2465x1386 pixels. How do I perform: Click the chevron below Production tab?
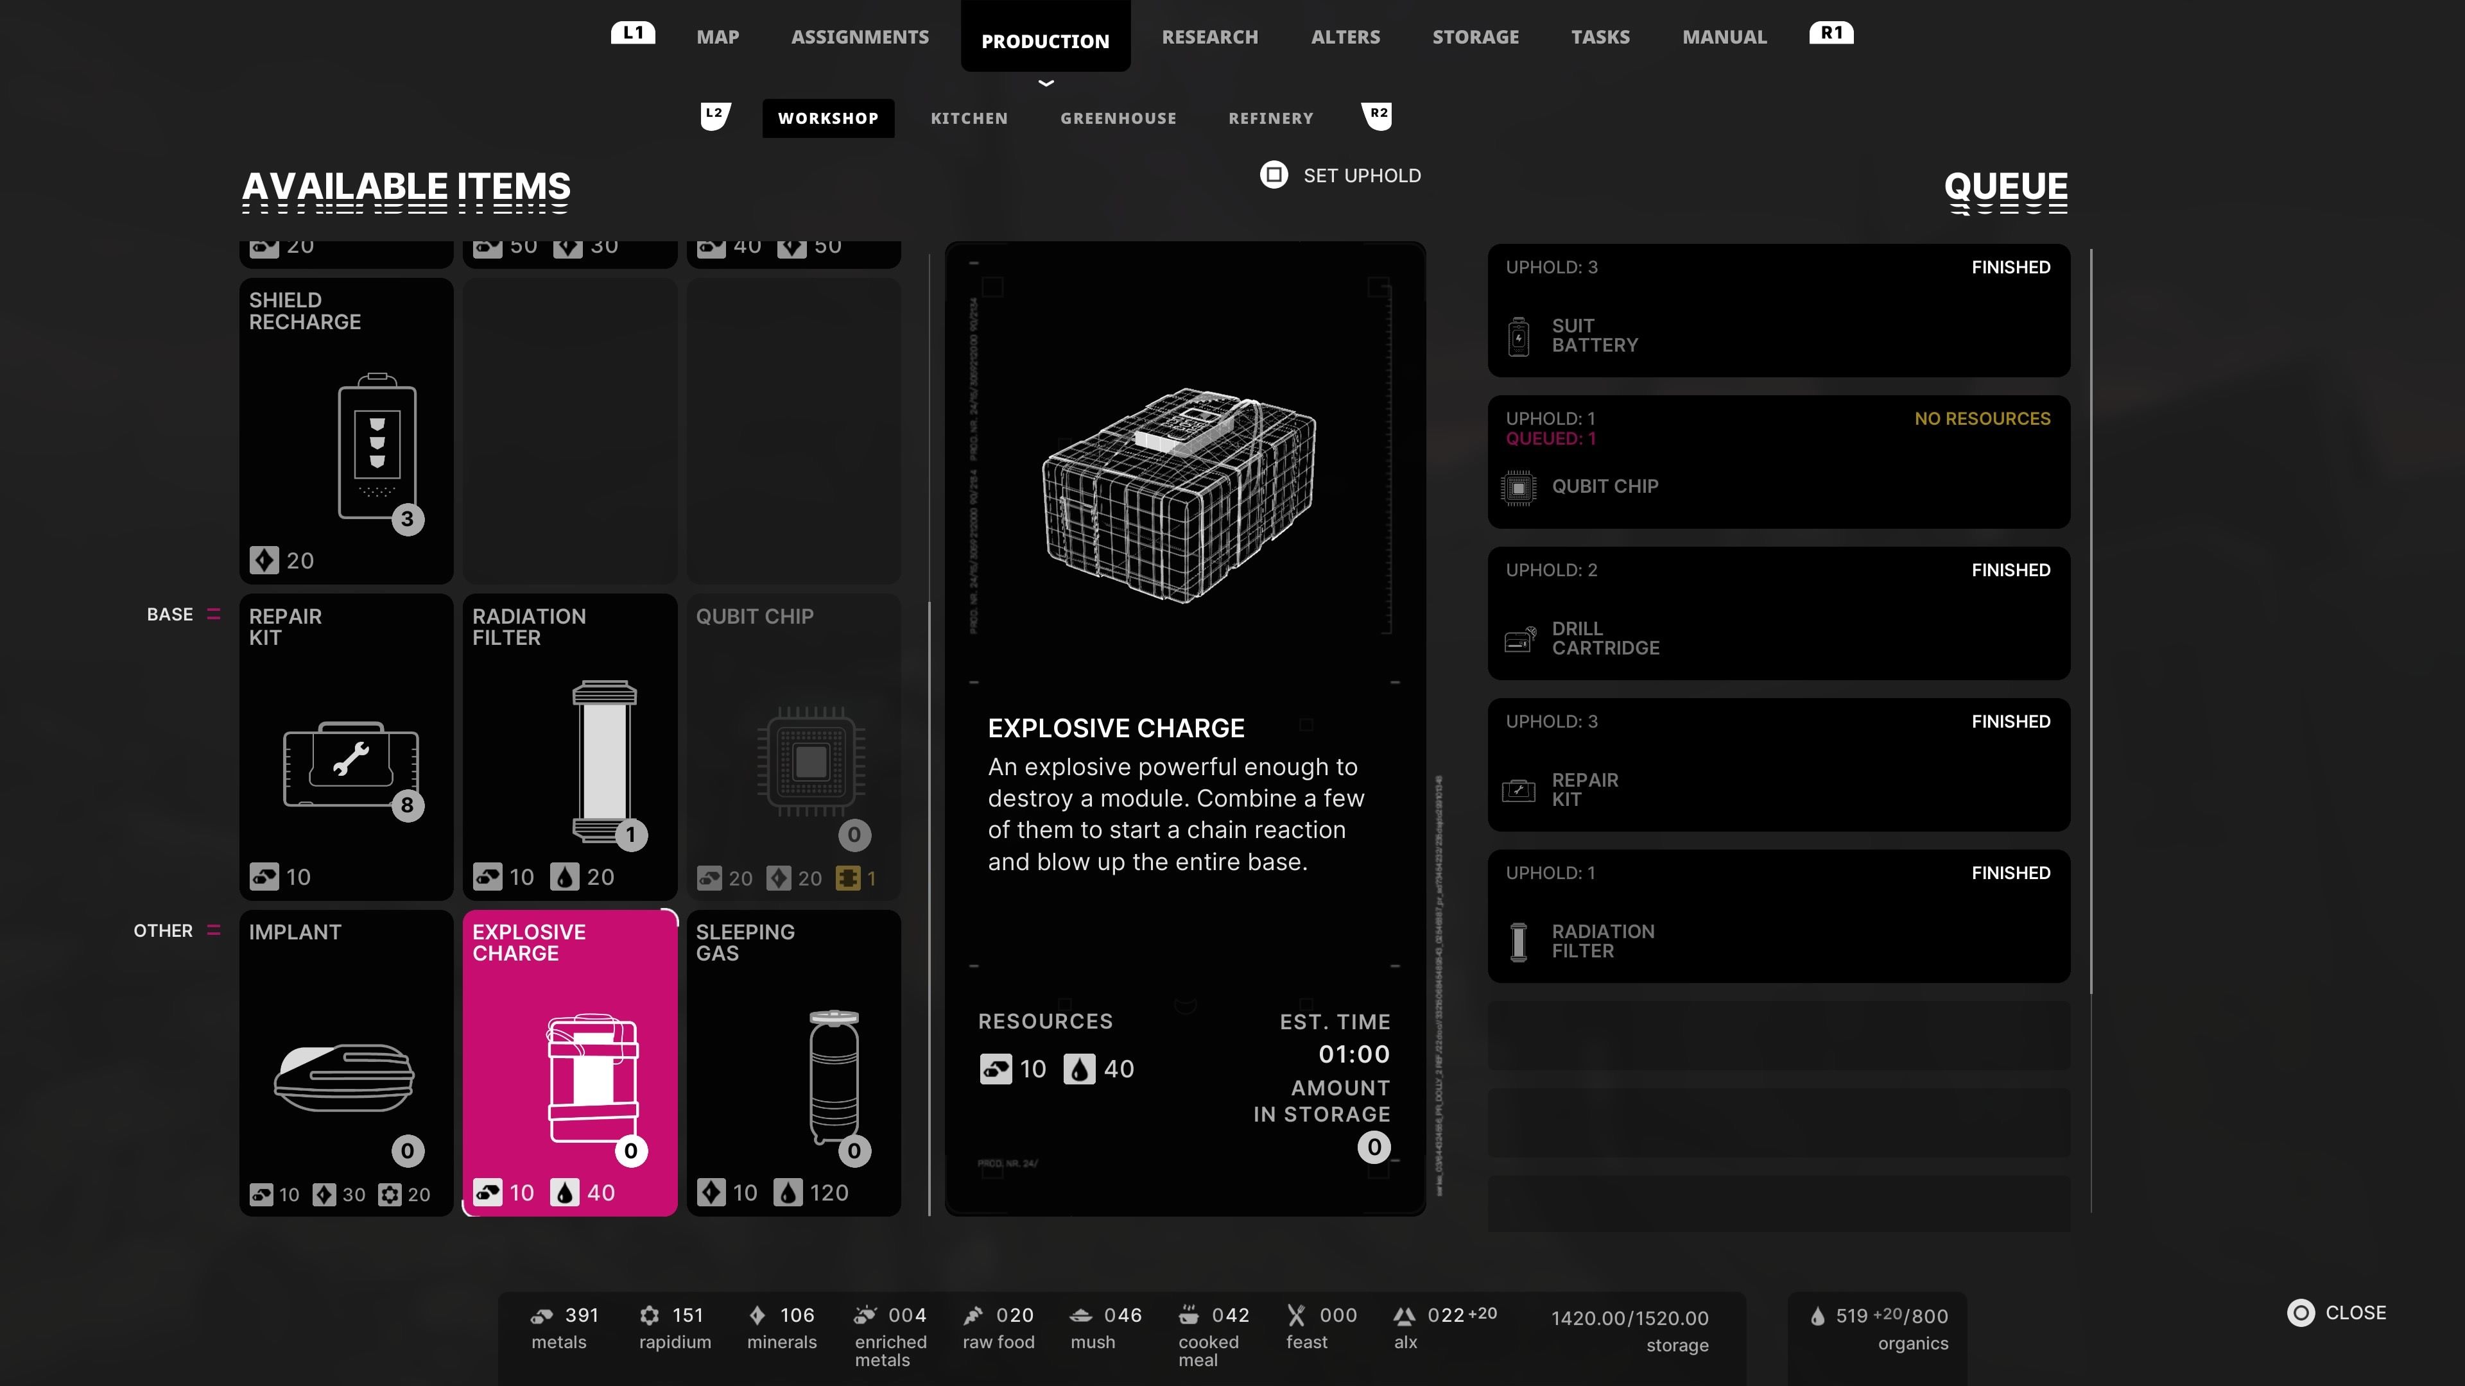(x=1046, y=83)
